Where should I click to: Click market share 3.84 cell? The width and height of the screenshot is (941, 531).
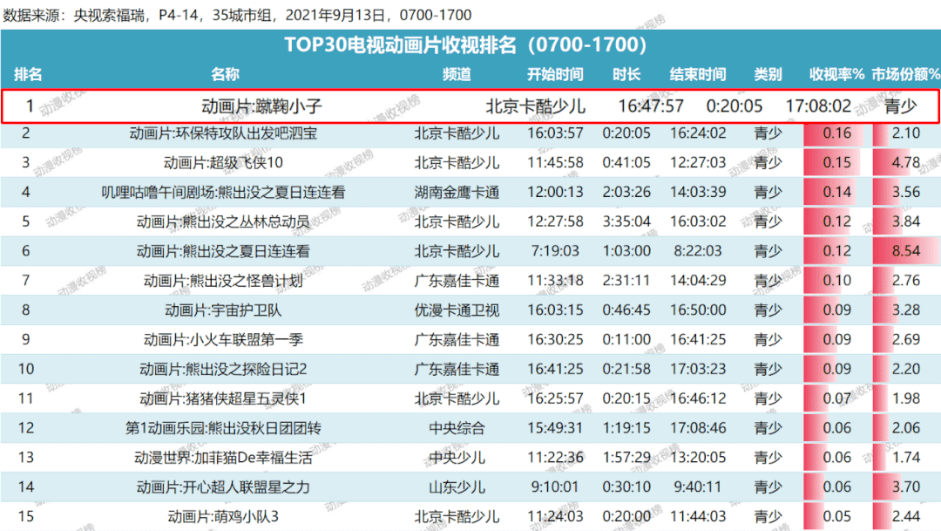(x=906, y=221)
